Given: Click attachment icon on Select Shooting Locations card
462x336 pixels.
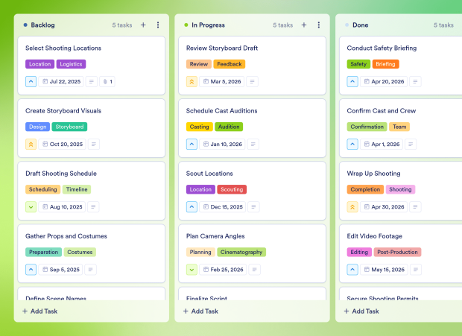Looking at the screenshot, I should (107, 81).
